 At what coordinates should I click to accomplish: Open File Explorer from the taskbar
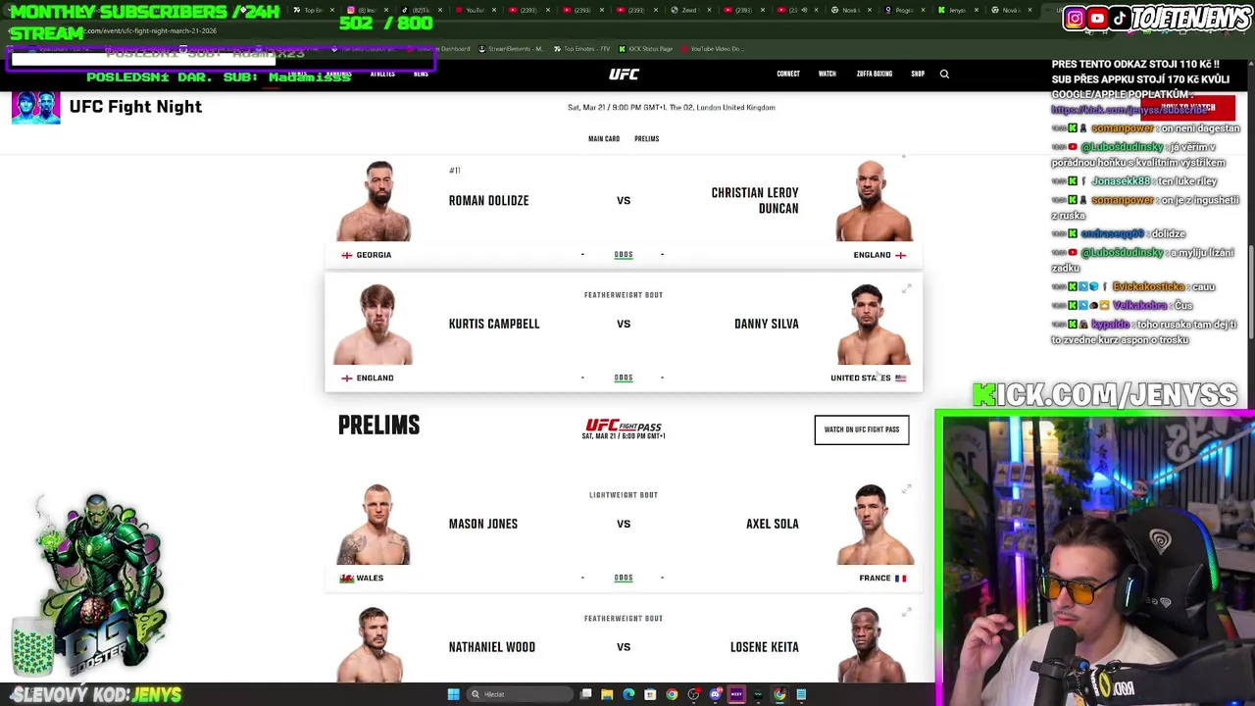pos(607,694)
